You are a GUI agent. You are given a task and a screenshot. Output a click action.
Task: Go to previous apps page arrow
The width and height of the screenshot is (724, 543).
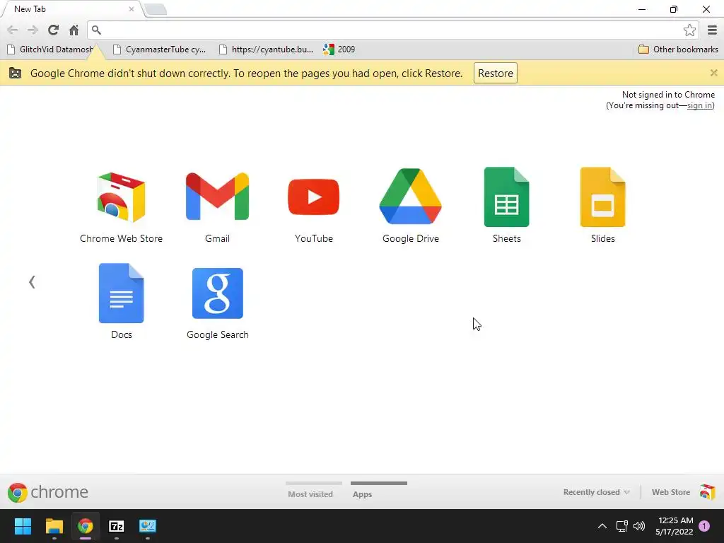(32, 281)
